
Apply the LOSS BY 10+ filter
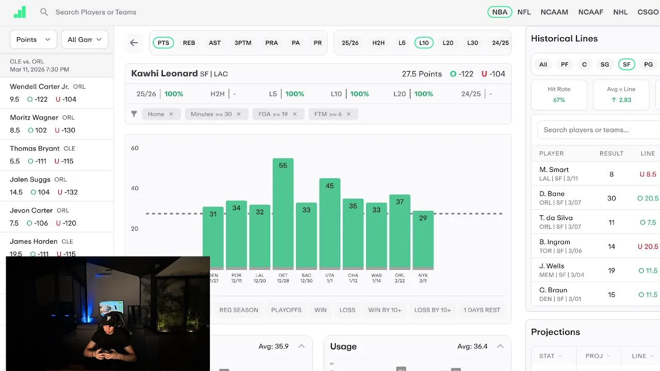tap(433, 310)
